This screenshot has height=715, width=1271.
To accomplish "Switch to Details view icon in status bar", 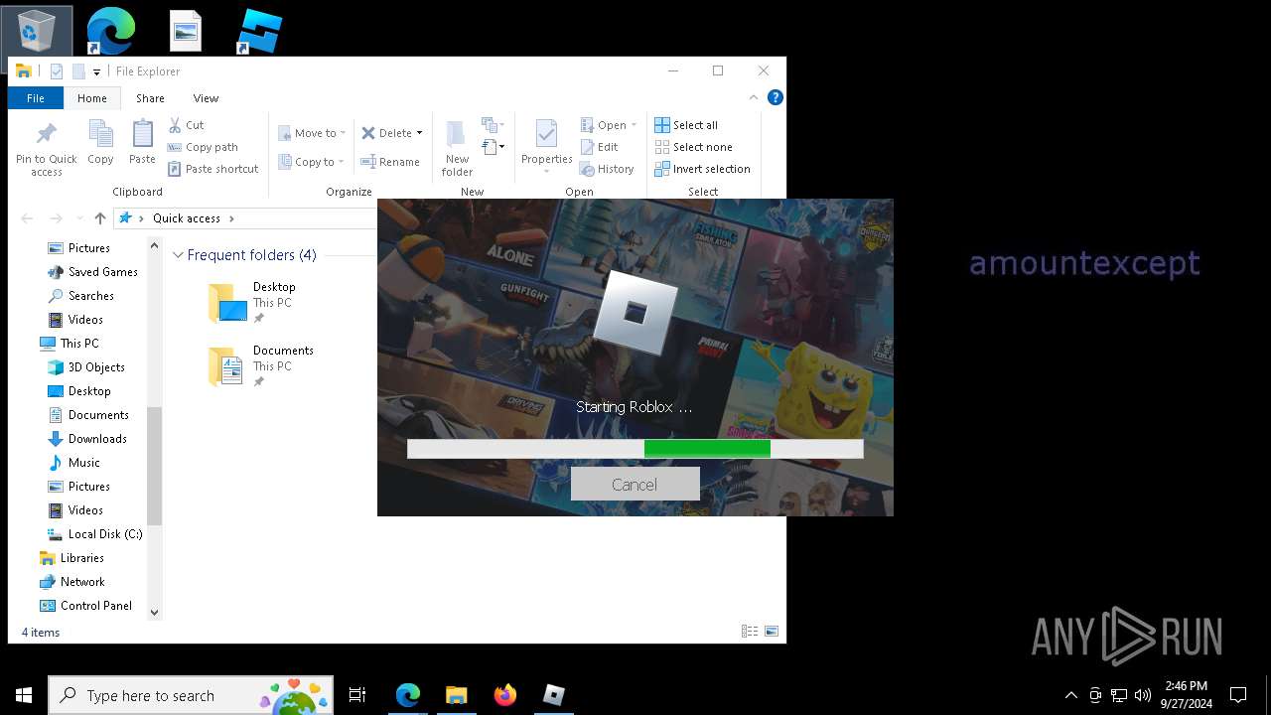I will click(x=750, y=632).
